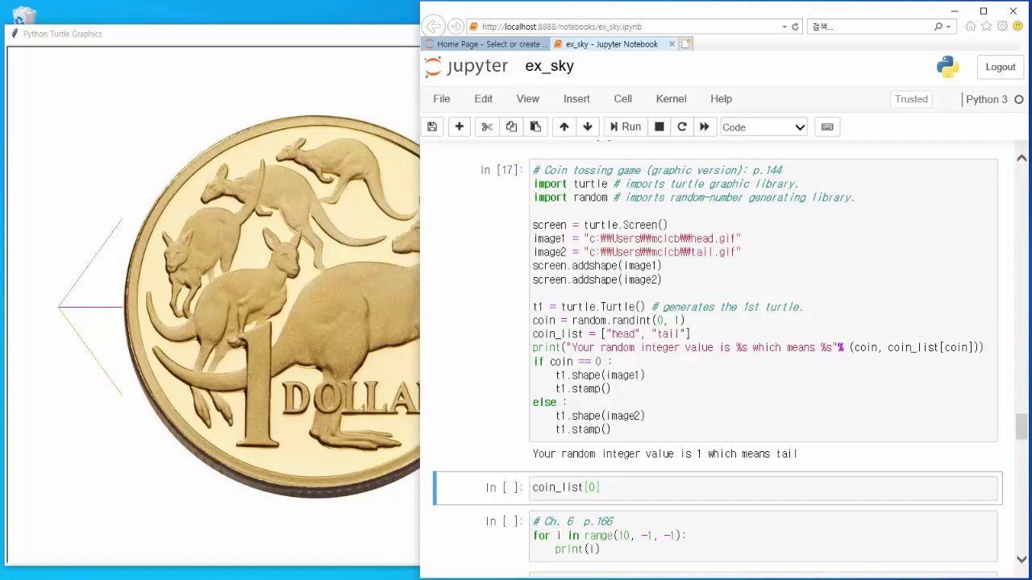Interrupt the kernel with stop icon
Screen dimensions: 1032x580
click(659, 126)
